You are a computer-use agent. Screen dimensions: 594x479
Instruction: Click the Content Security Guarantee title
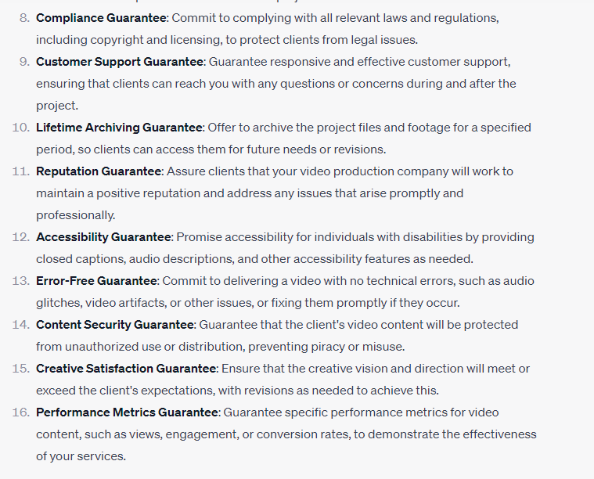click(x=114, y=324)
